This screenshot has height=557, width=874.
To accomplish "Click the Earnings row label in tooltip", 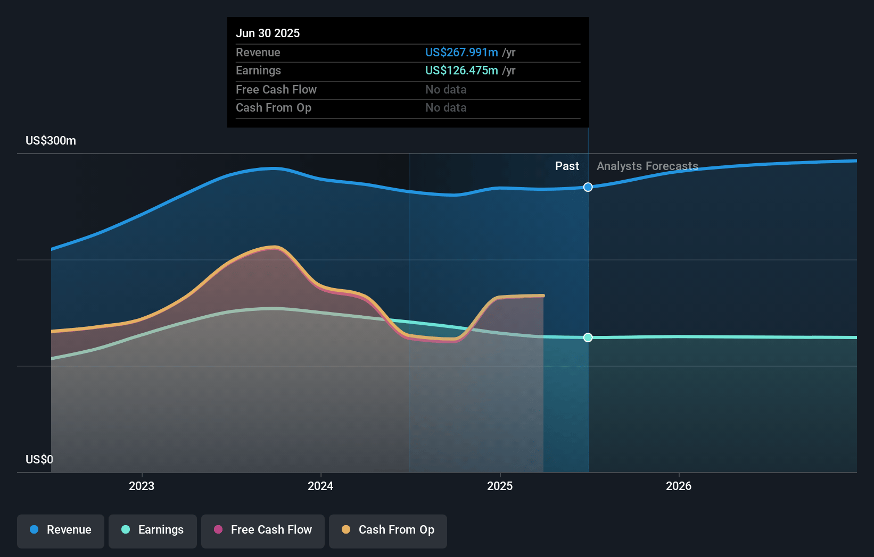I will tap(258, 70).
